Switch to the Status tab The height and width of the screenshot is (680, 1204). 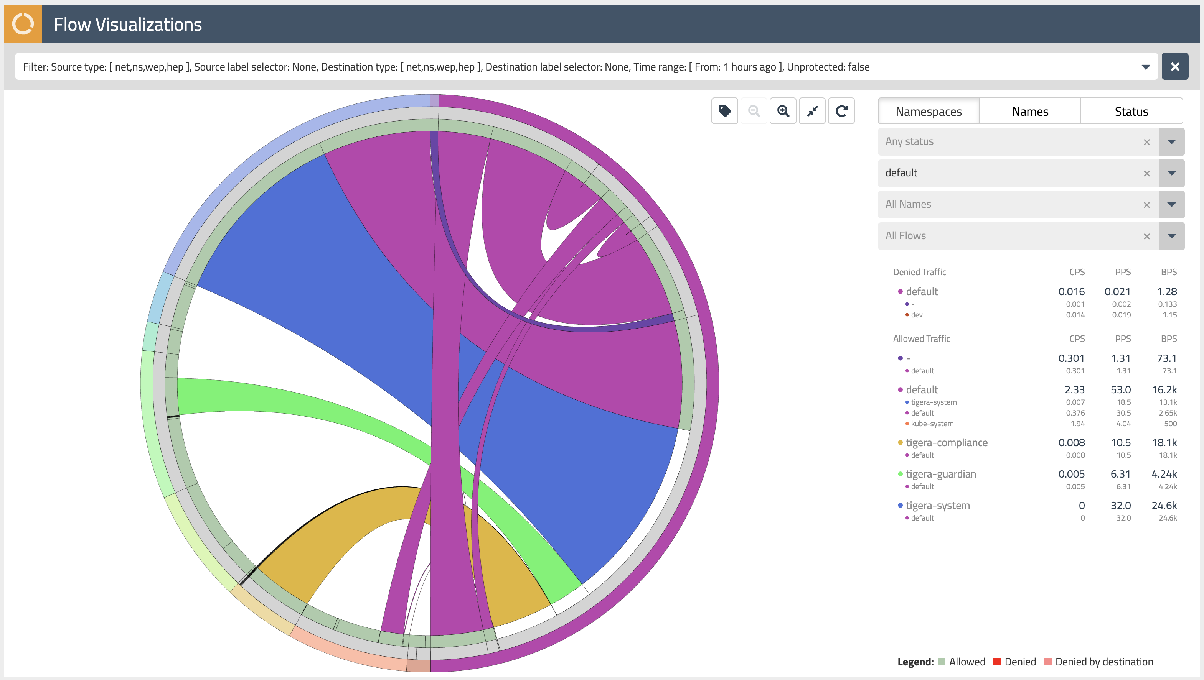1131,112
